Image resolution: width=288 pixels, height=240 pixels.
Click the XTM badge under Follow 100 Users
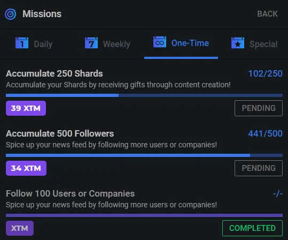tap(20, 228)
